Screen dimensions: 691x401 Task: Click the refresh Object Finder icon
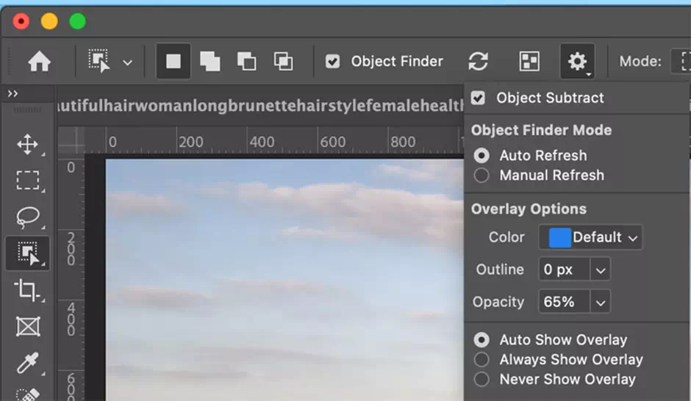(x=478, y=61)
